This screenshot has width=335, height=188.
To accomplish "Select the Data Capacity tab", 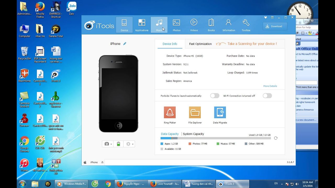I will coord(170,134).
